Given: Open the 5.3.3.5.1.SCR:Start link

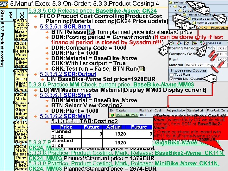Looking at the screenshot, I should point(65,27).
